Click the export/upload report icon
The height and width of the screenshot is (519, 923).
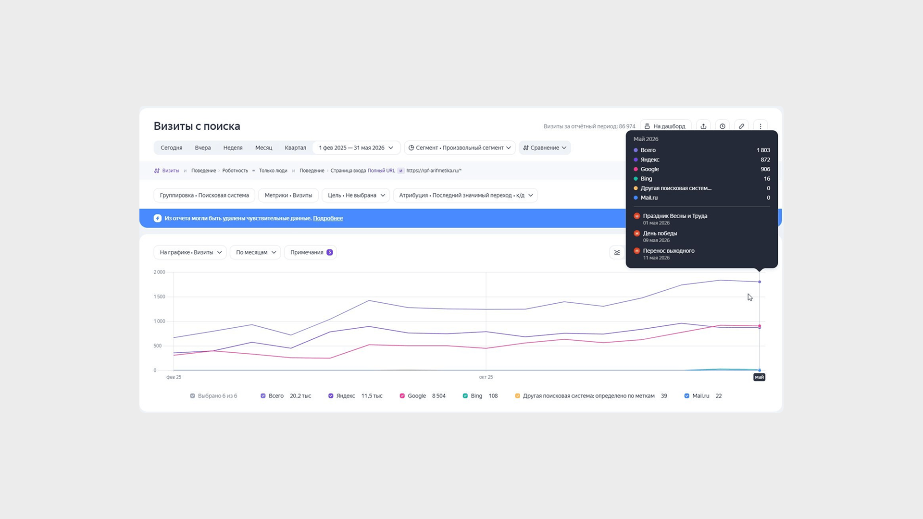[703, 126]
